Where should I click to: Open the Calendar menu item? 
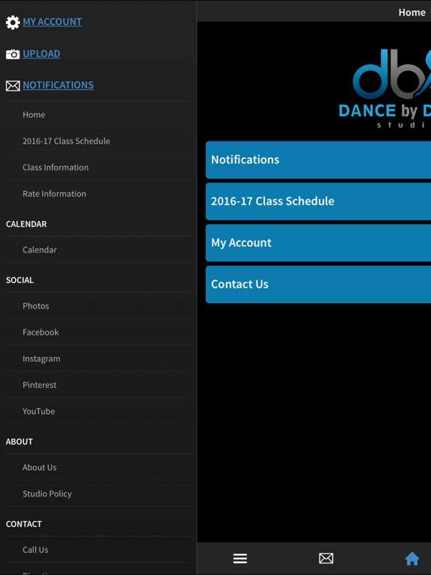(98, 250)
